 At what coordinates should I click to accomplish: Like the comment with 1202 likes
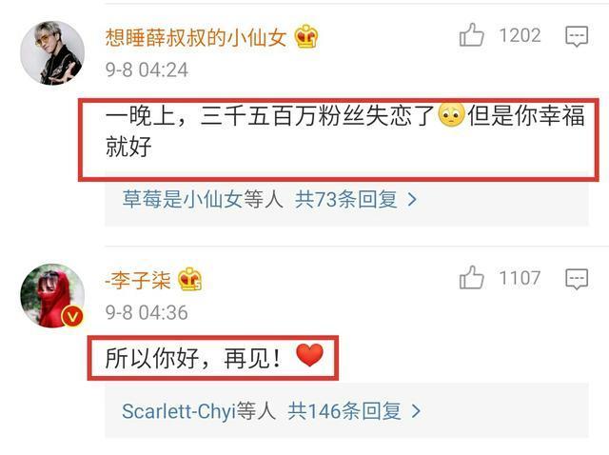point(472,35)
